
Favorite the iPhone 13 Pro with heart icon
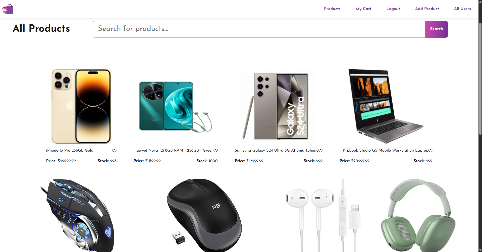click(x=114, y=151)
